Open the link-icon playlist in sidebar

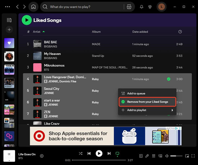[x=9, y=136]
